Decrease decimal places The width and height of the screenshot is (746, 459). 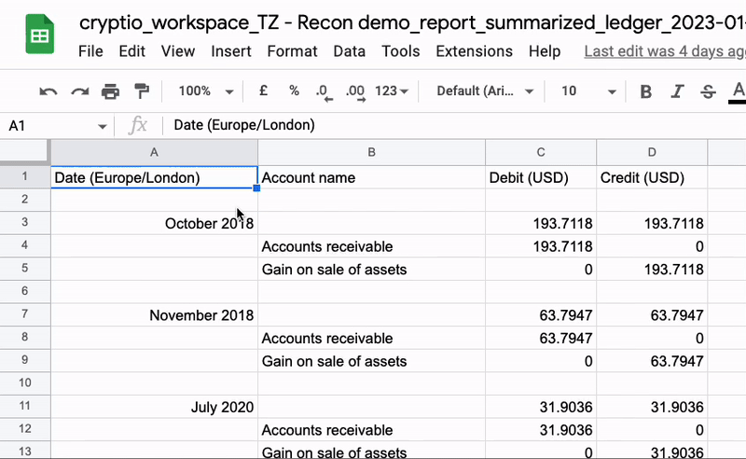tap(324, 92)
